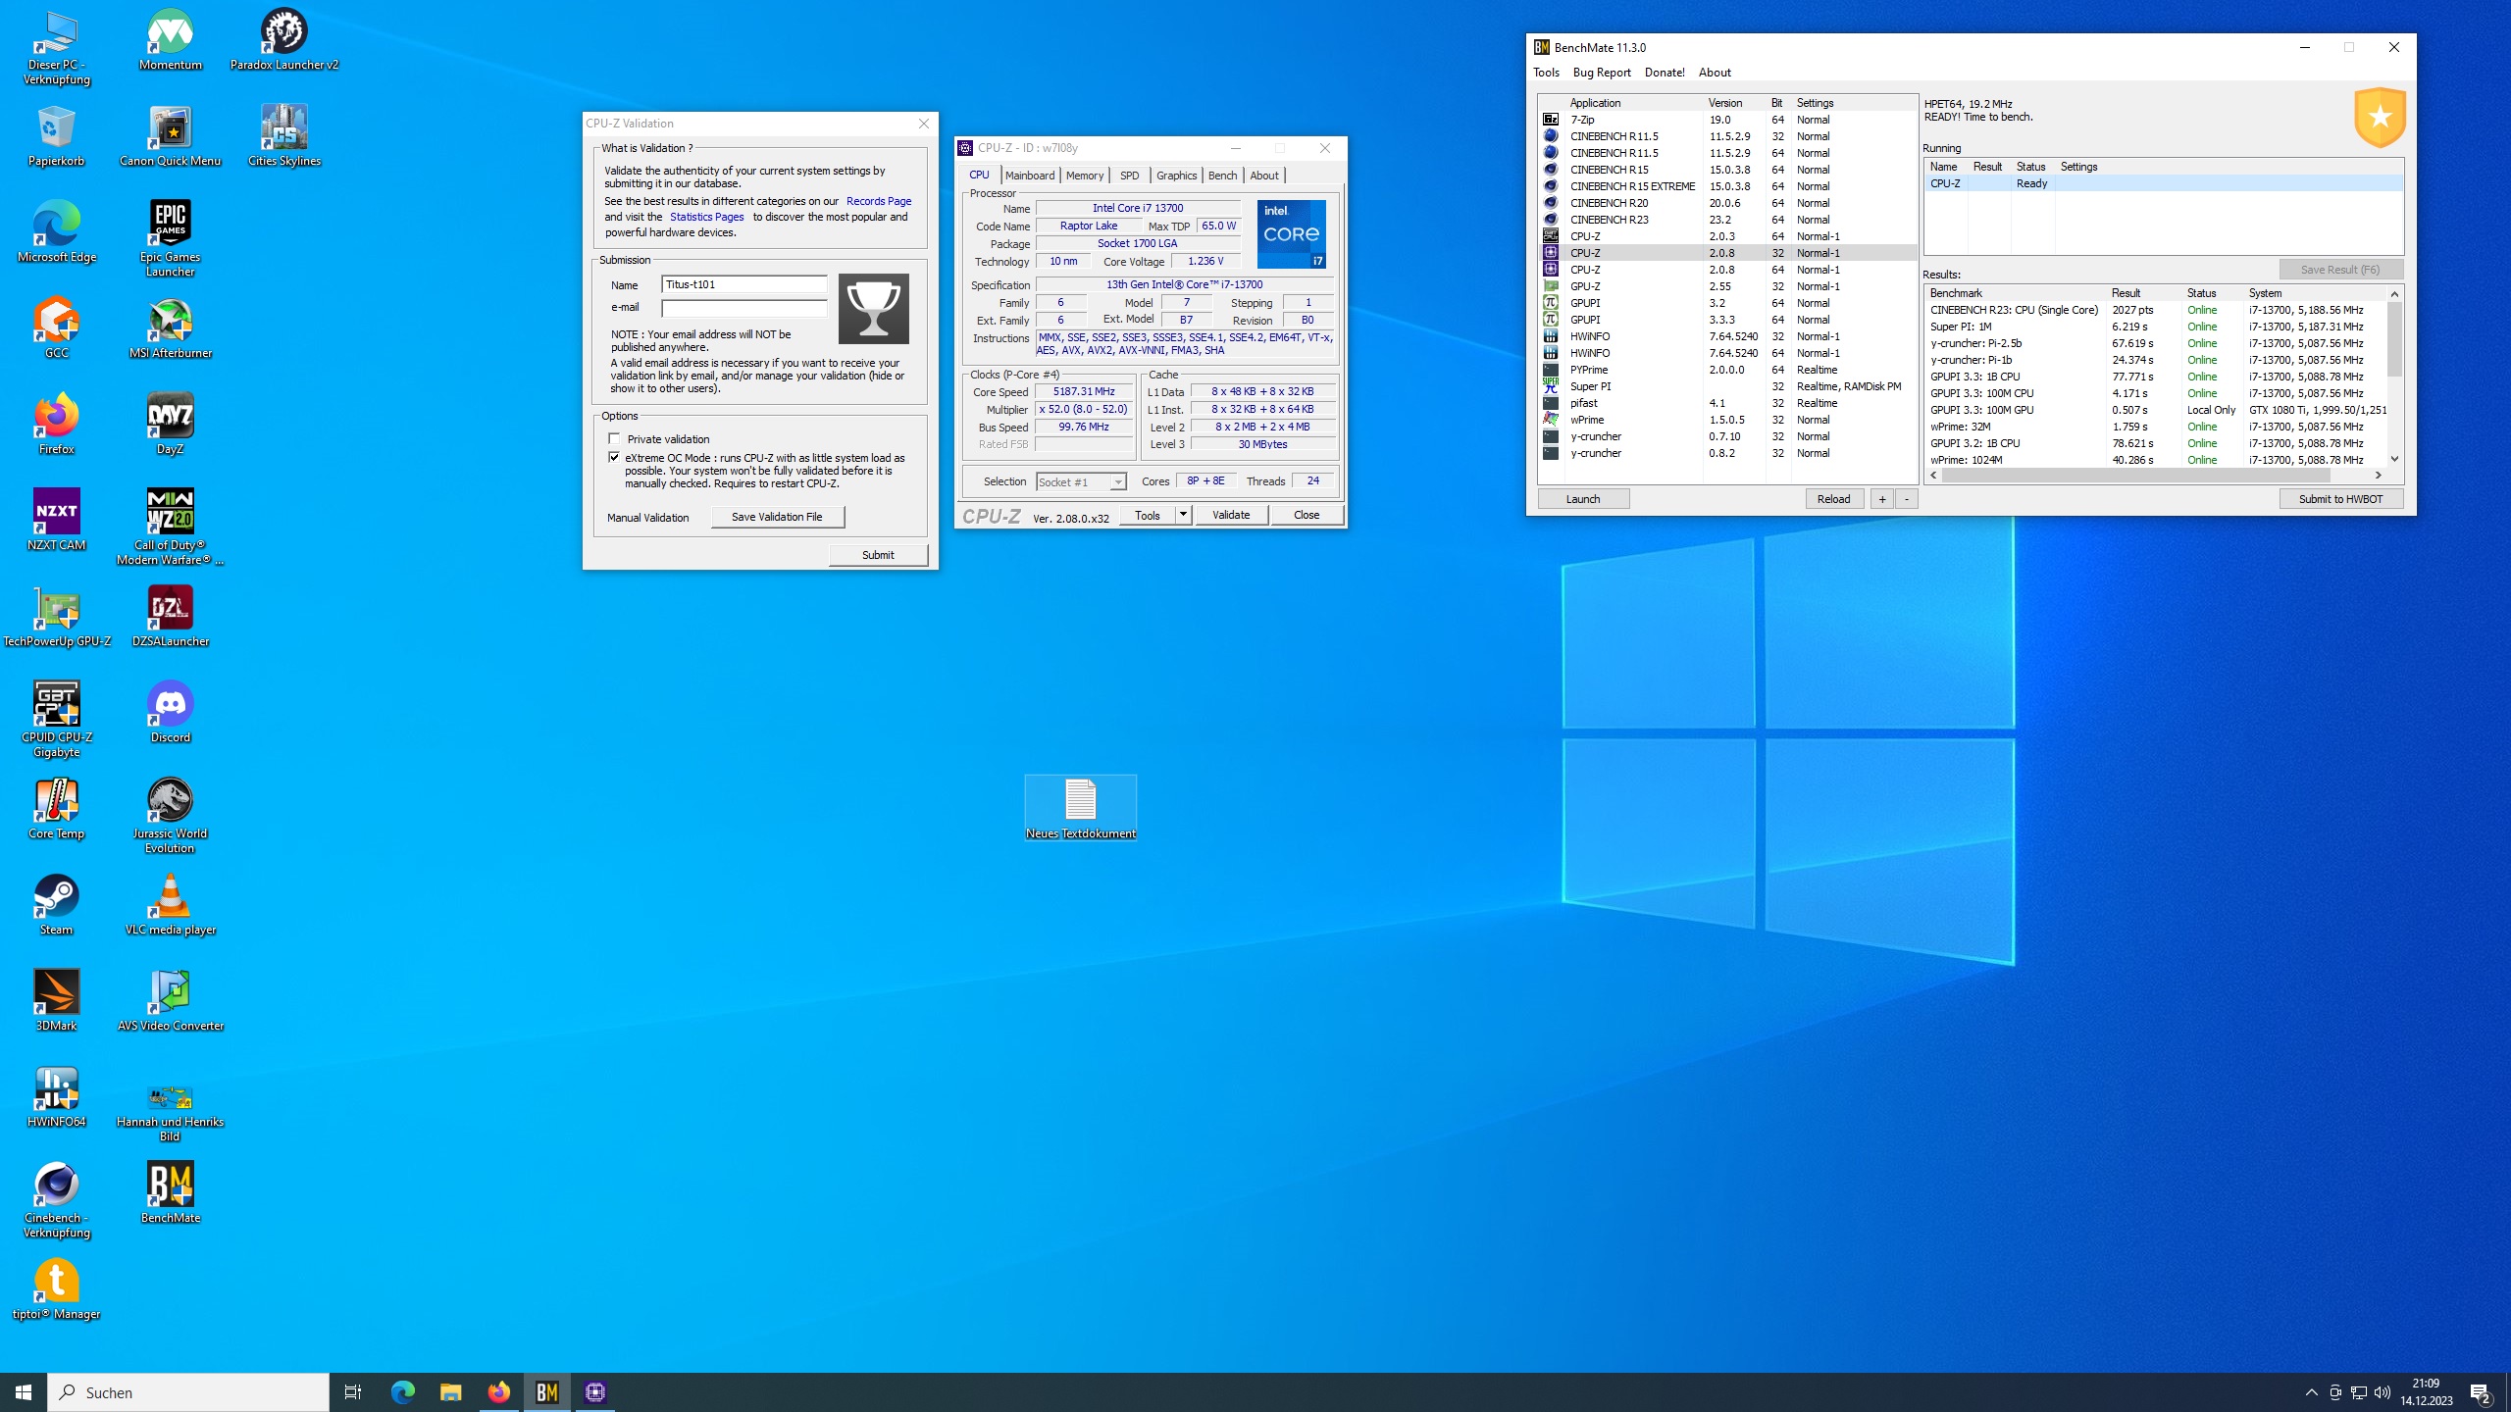Click the minus button beside Reload
The height and width of the screenshot is (1412, 2511).
click(x=1906, y=499)
